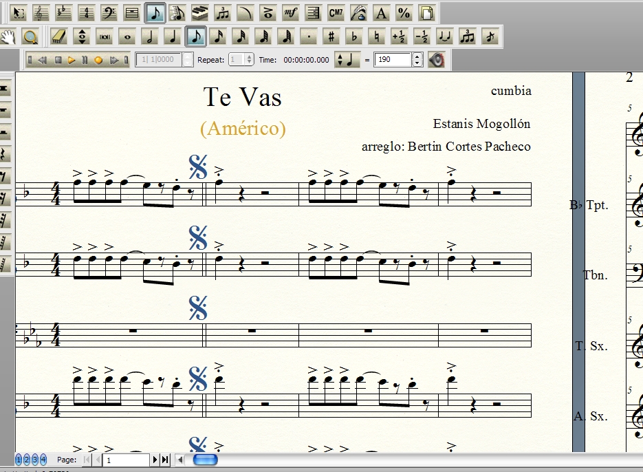Toggle the grace note tool
The image size is (643, 472).
pyautogui.click(x=490, y=37)
